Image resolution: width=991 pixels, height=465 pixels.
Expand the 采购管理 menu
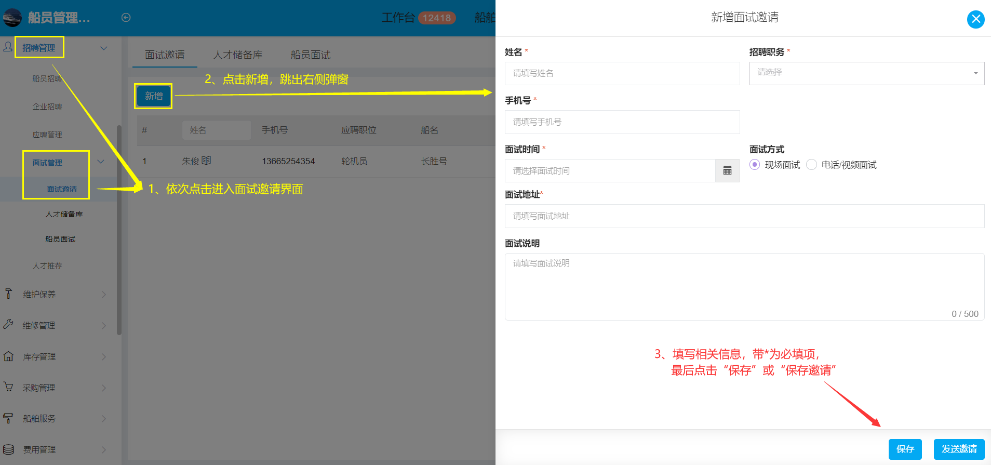104,388
